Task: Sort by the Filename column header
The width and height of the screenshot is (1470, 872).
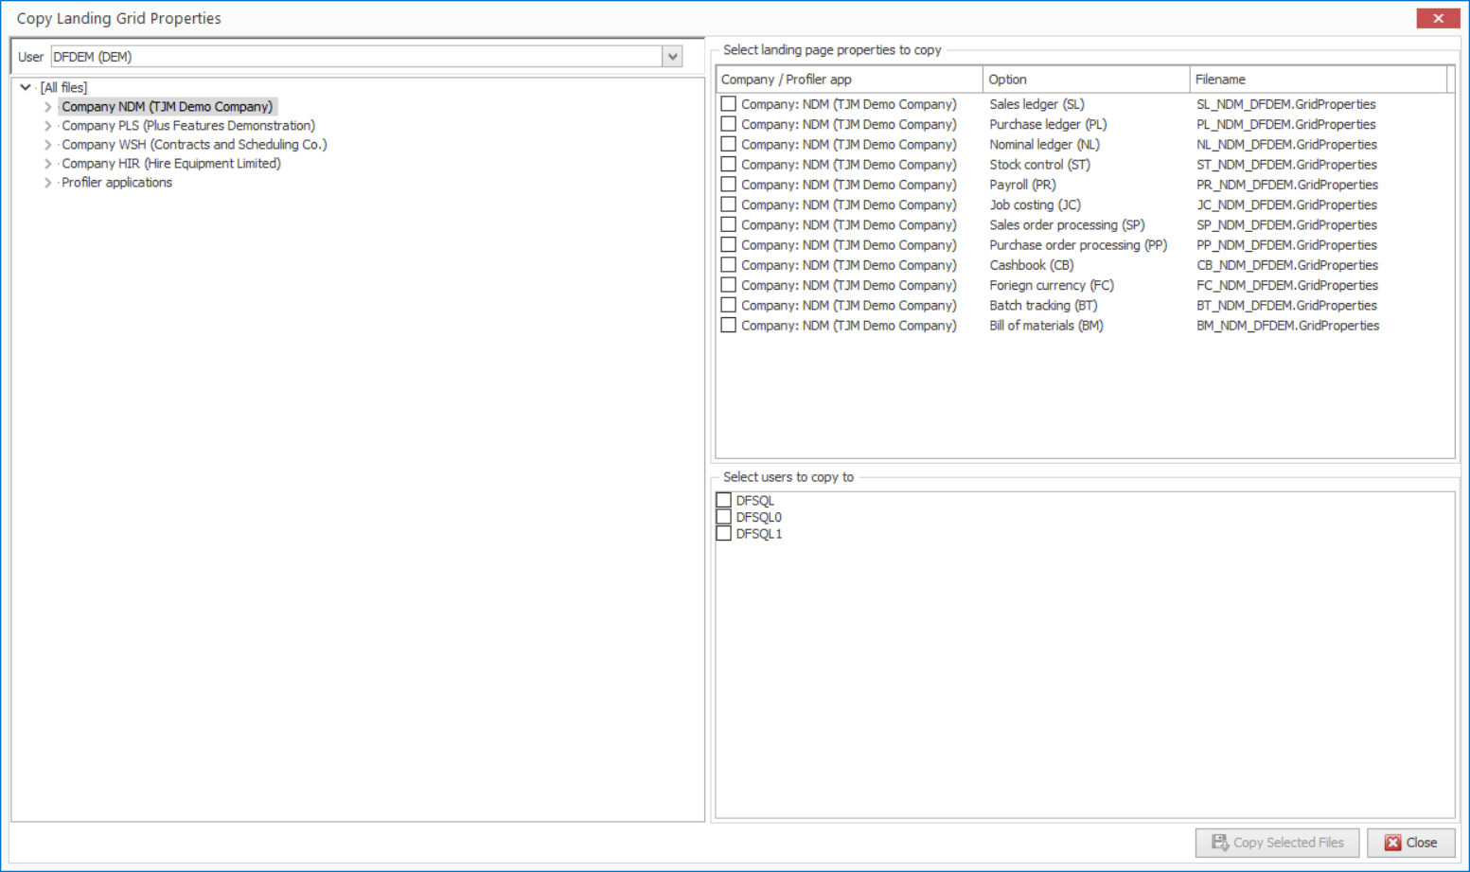Action: pos(1319,80)
